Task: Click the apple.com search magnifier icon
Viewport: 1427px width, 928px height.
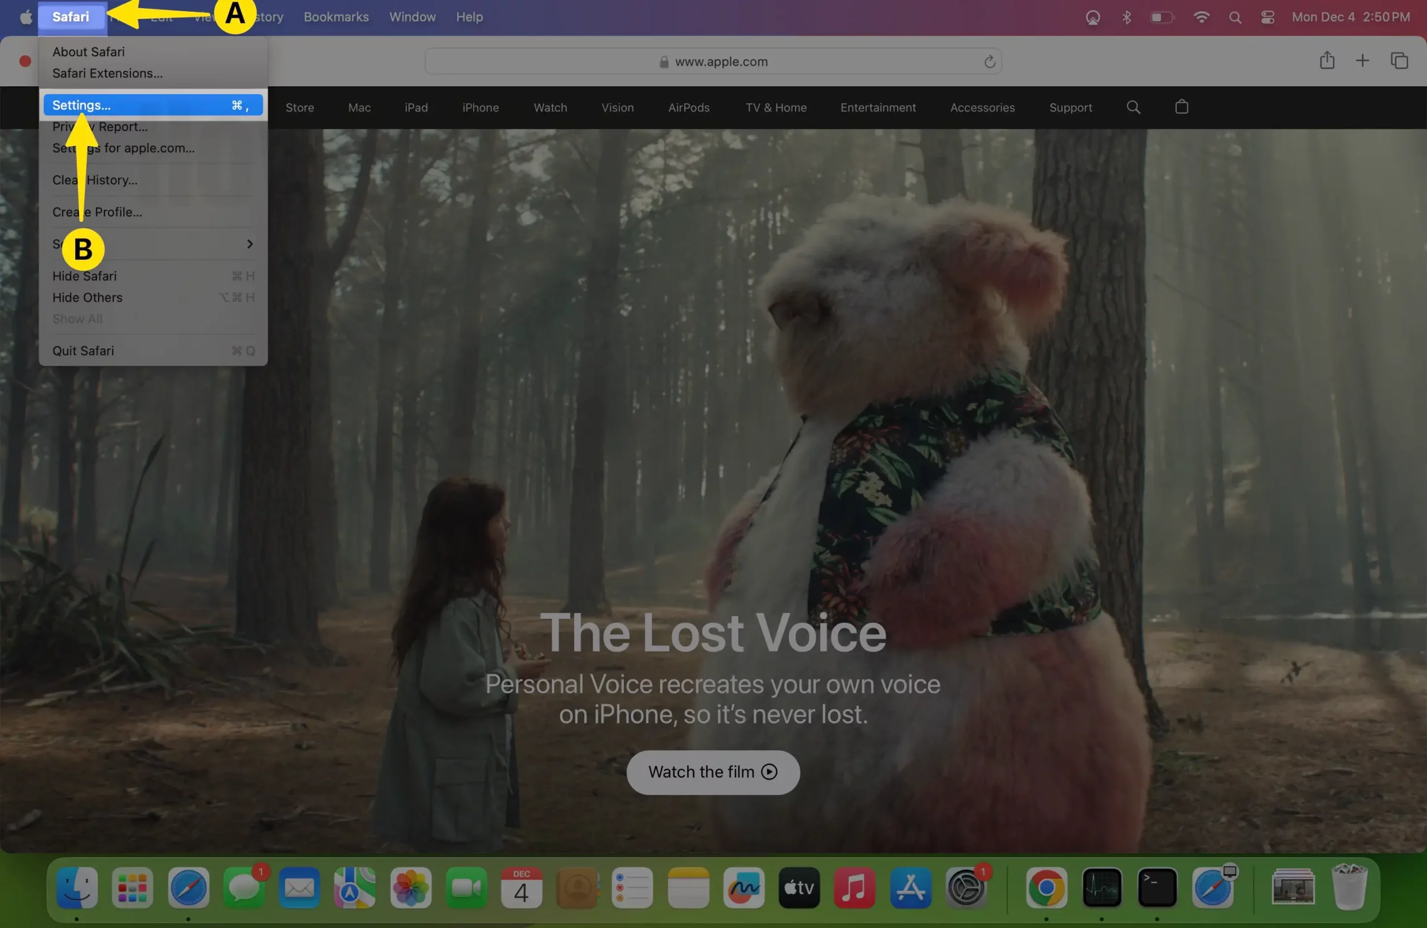Action: (x=1133, y=108)
